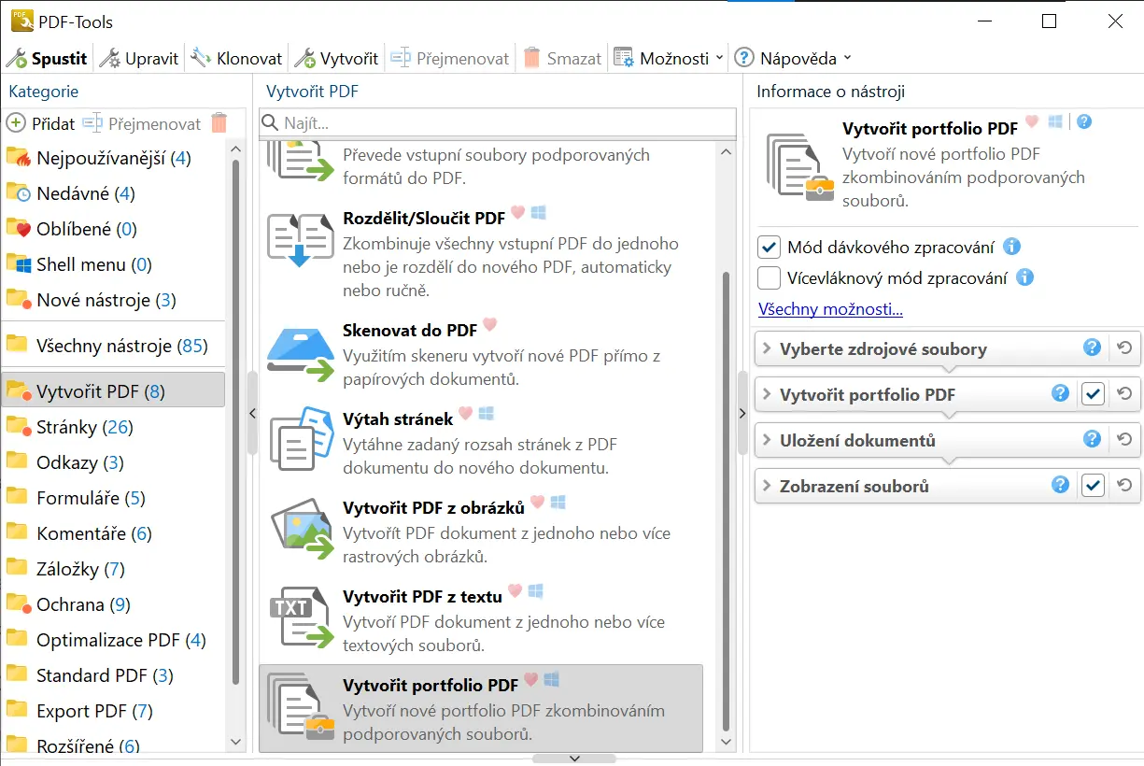Viewport: 1144px width, 766px height.
Task: Select the Rozdělit/Sloučit PDF tool icon
Action: pos(300,240)
